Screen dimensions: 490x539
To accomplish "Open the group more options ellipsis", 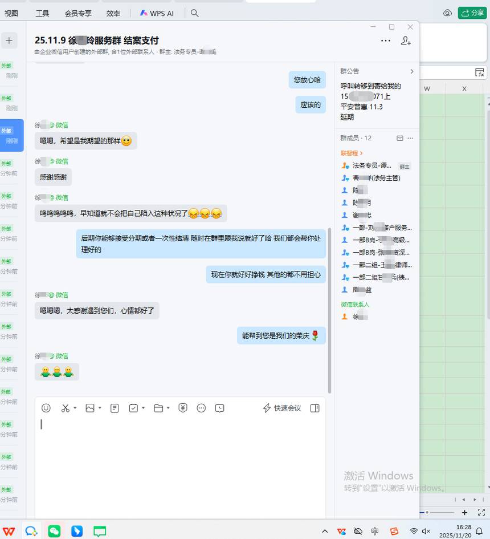I will (x=386, y=40).
